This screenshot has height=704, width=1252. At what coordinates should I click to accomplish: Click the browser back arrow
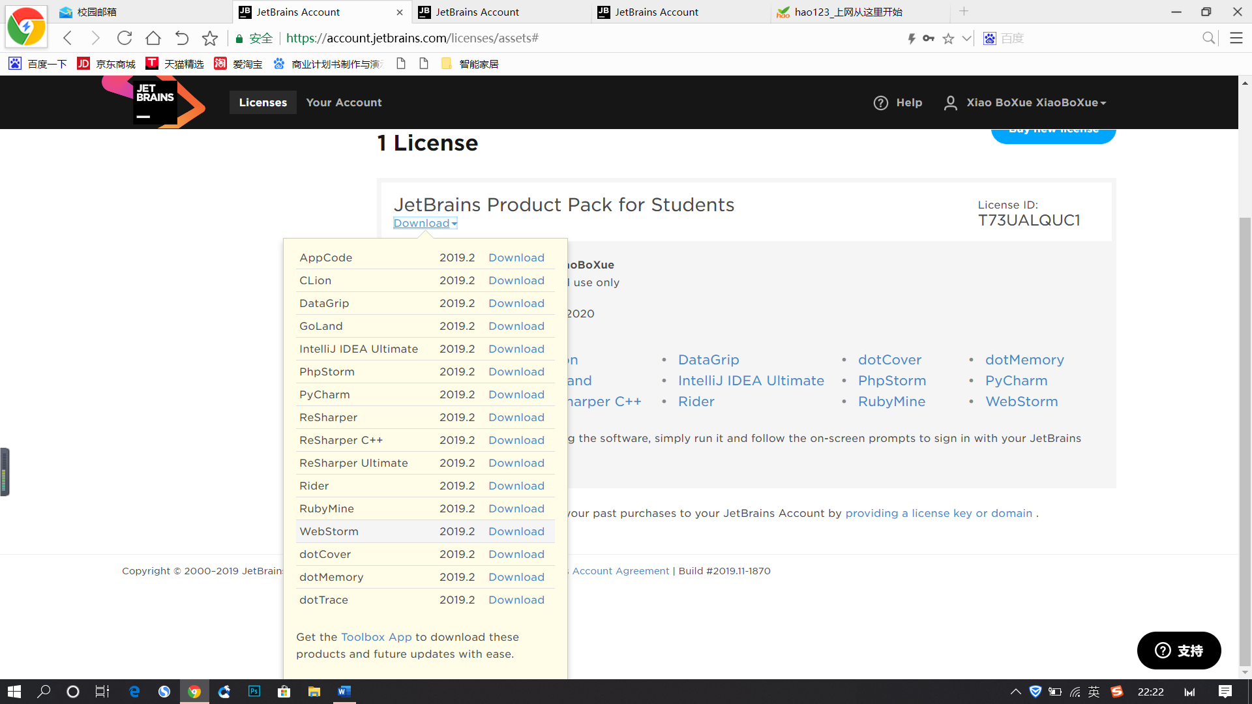tap(67, 38)
